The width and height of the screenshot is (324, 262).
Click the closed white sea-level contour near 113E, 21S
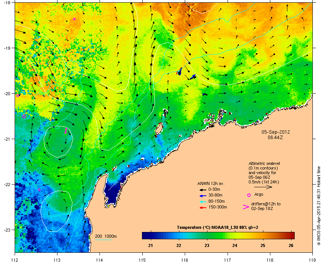(x=58, y=142)
